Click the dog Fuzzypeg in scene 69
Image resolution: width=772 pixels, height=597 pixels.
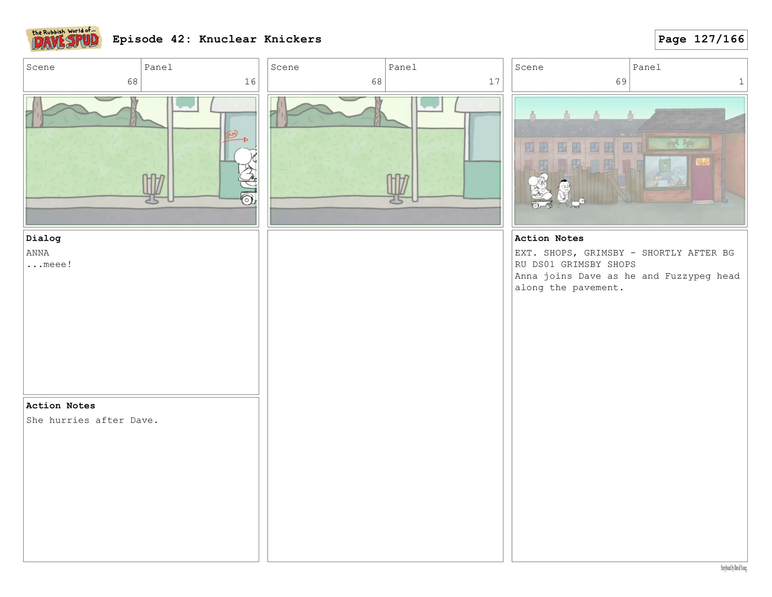578,203
